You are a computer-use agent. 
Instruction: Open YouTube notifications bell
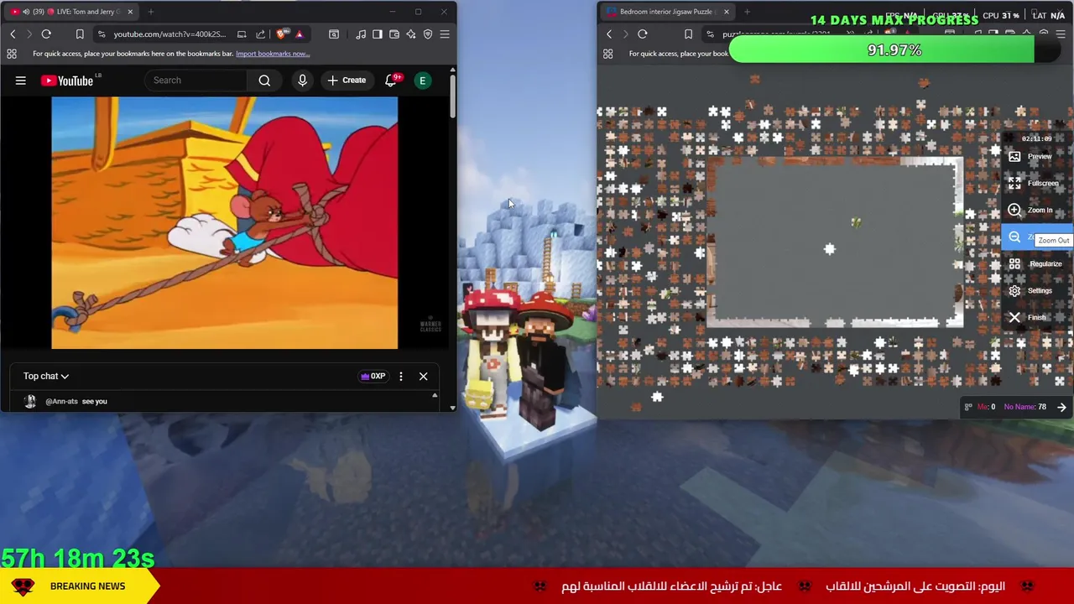[x=390, y=81]
